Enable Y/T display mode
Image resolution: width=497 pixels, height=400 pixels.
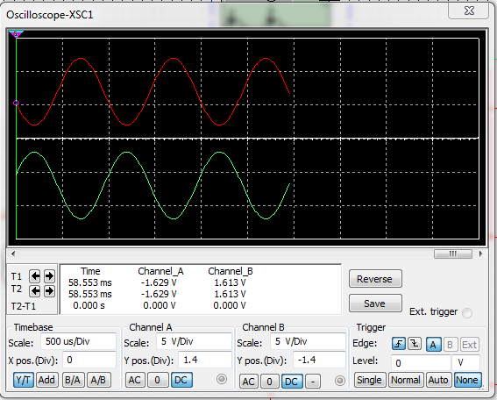click(x=24, y=380)
